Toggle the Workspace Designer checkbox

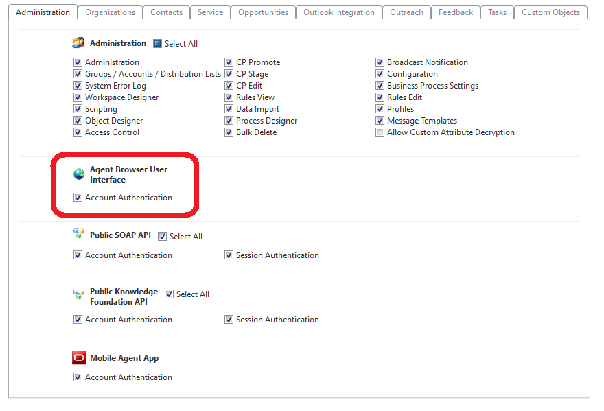click(78, 97)
